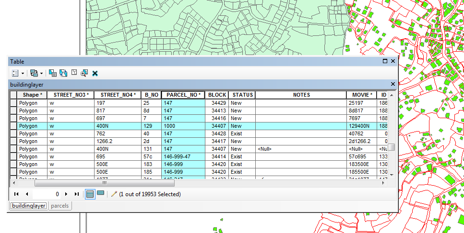Click the Shape column header
The width and height of the screenshot is (464, 233).
point(32,95)
